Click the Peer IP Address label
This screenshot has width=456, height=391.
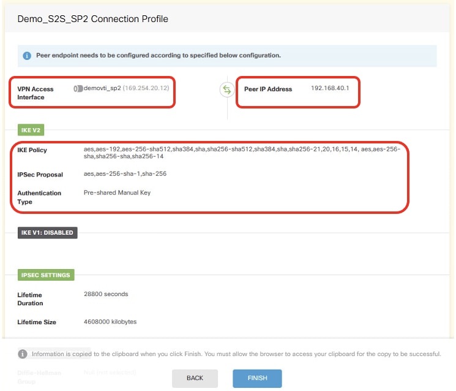[268, 89]
